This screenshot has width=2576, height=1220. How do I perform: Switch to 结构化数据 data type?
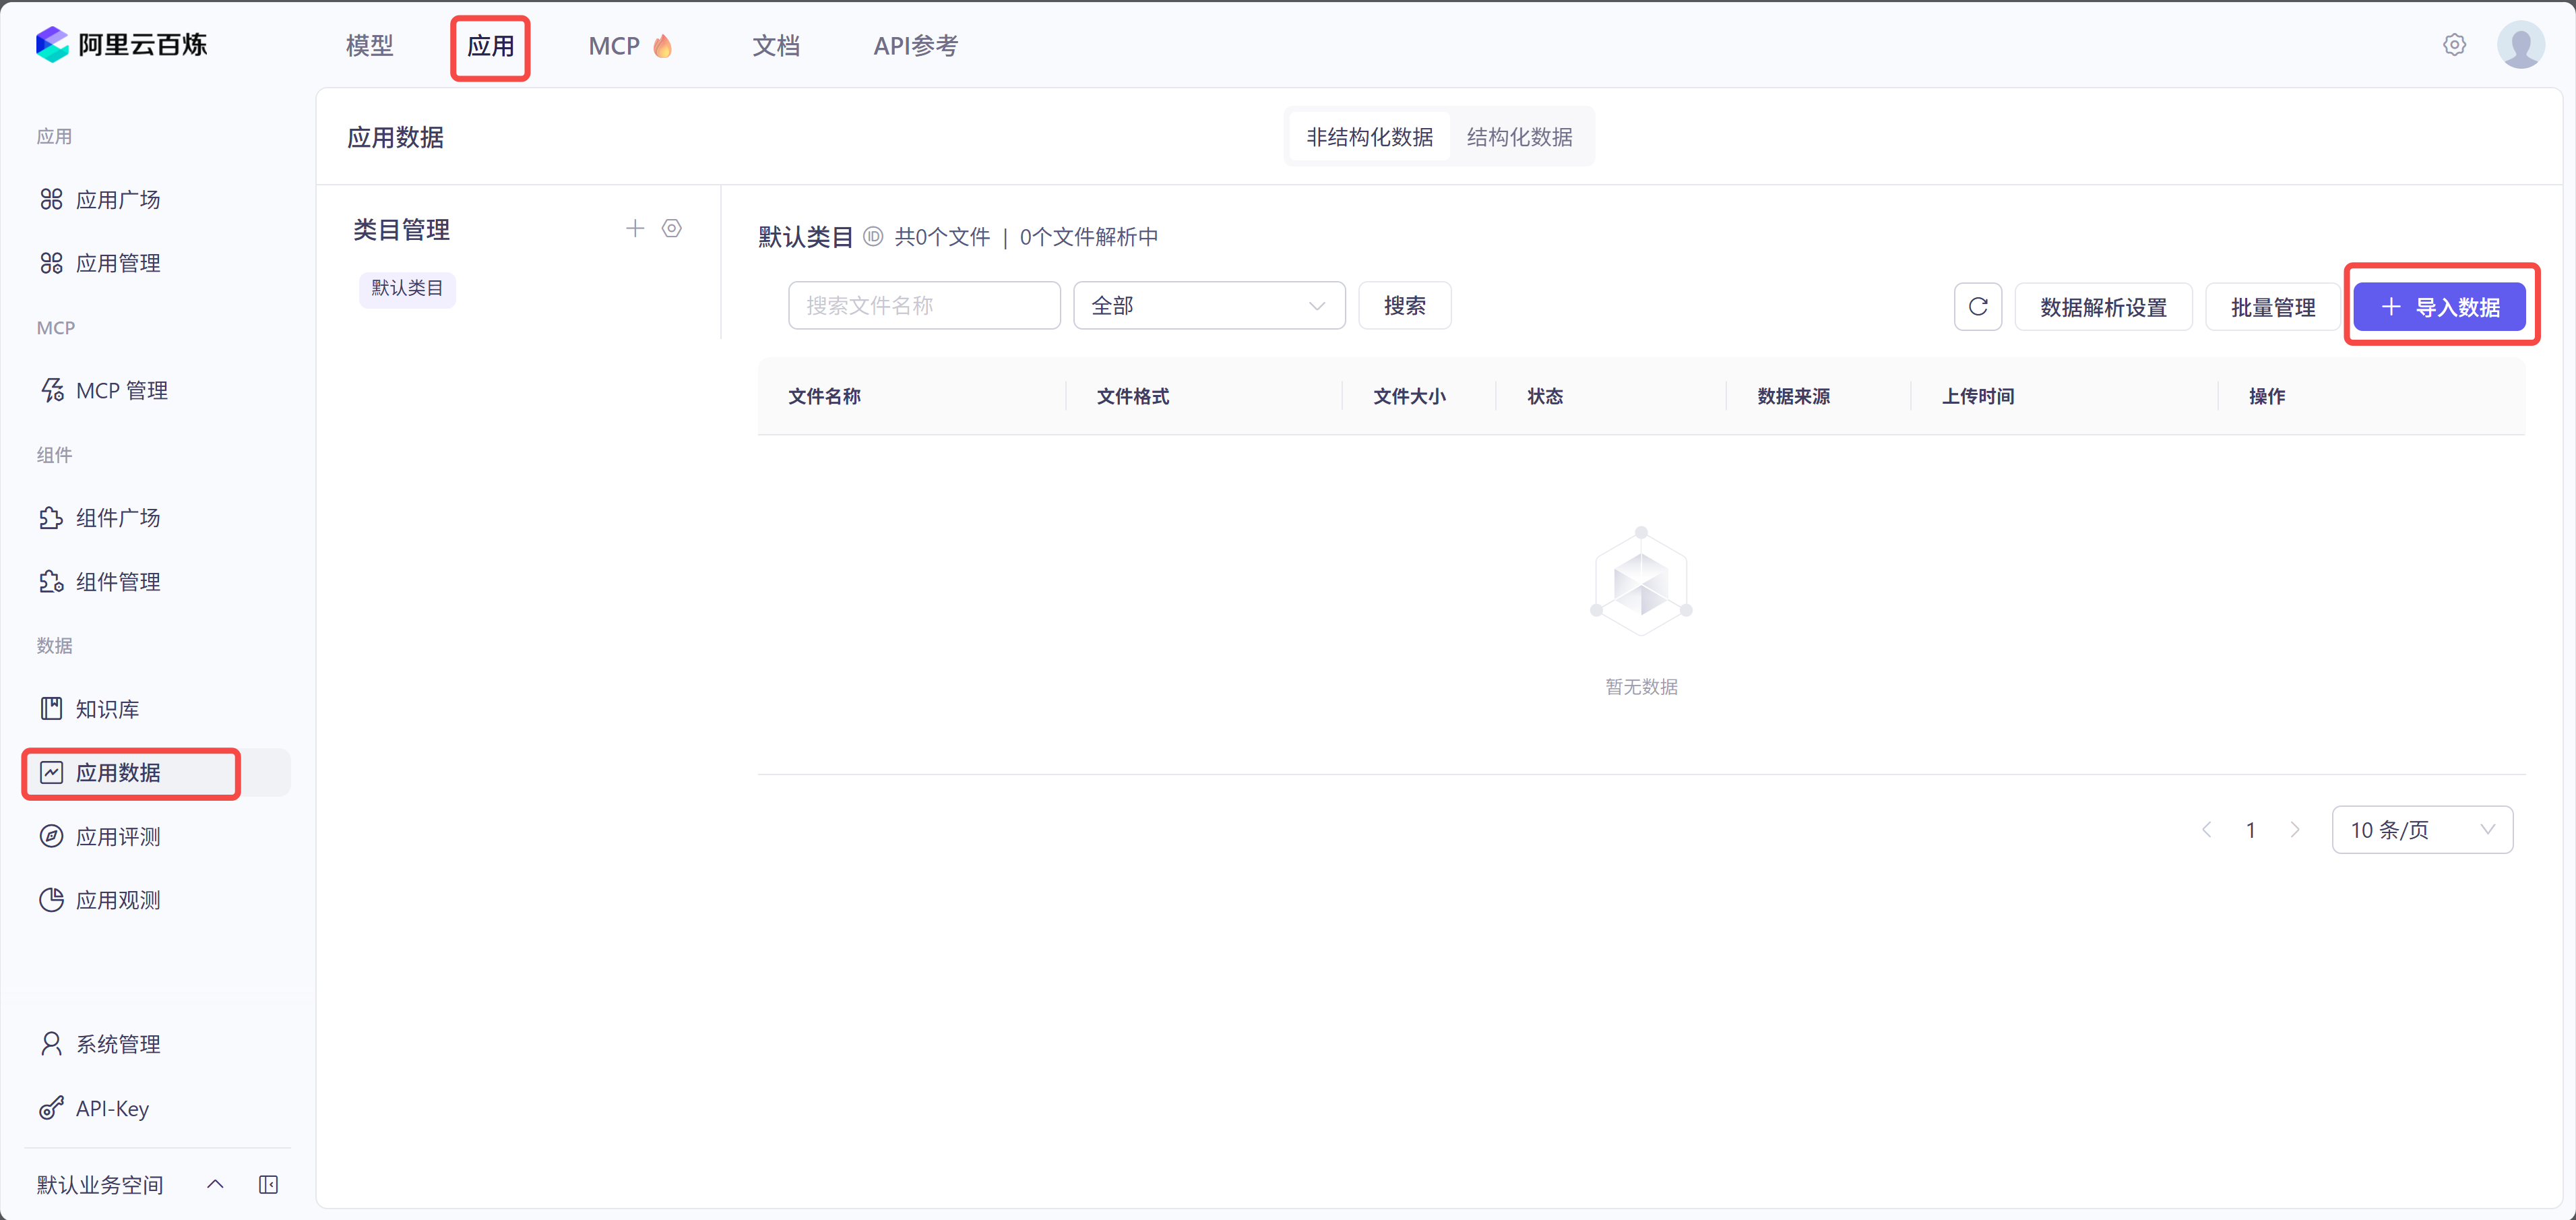tap(1519, 137)
